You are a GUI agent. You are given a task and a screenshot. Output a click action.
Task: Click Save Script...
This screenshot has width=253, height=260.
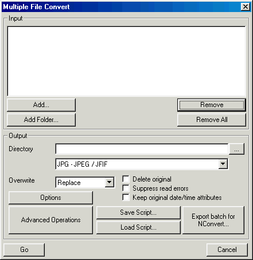point(138,212)
